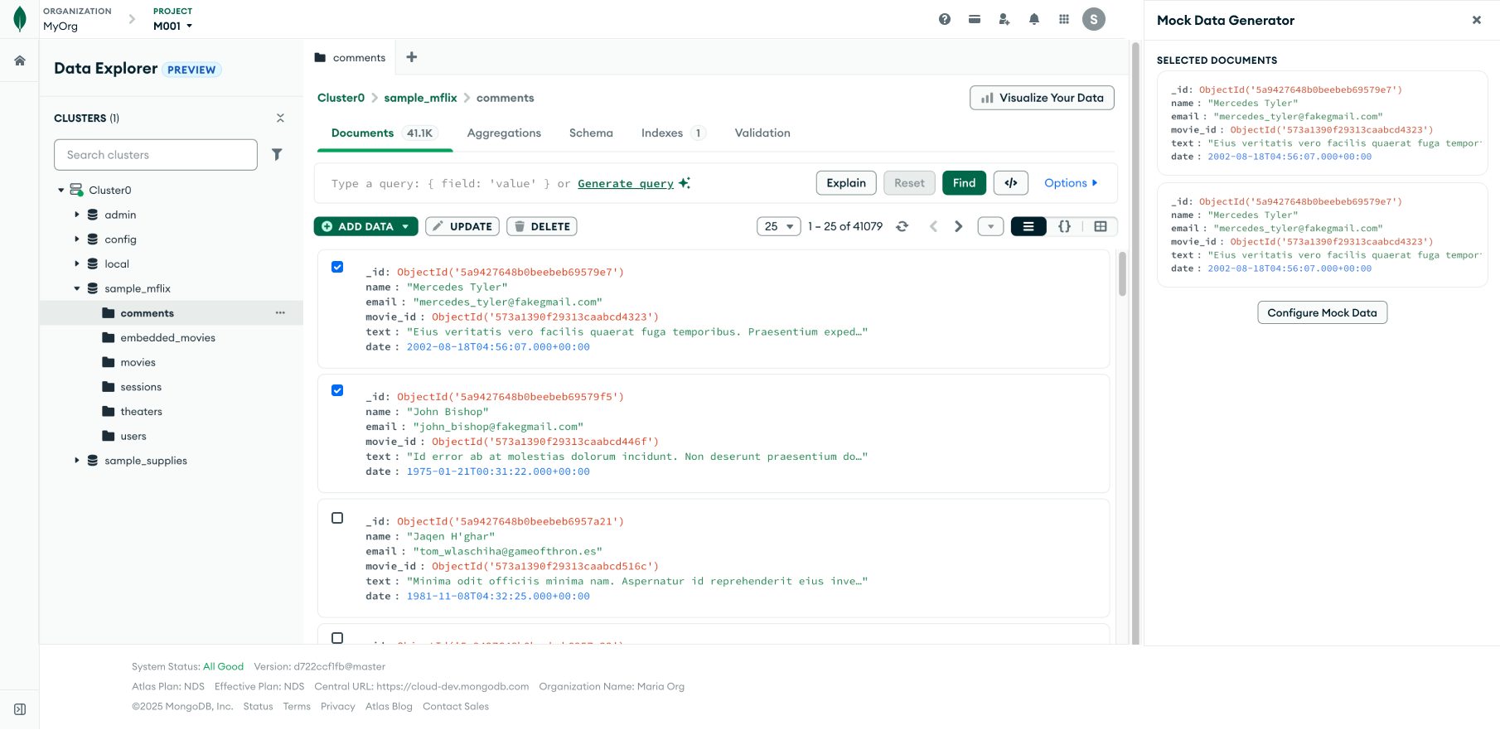This screenshot has width=1500, height=730.
Task: Open the 25 per page dropdown
Action: [779, 226]
